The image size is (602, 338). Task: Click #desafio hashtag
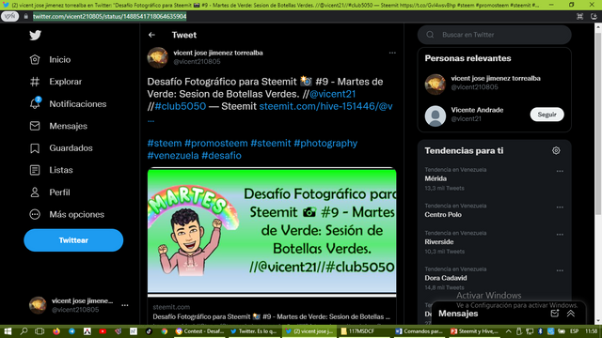coord(222,155)
